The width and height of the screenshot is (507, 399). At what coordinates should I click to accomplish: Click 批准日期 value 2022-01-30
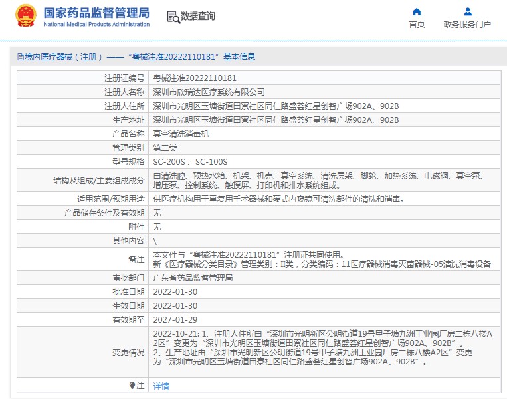(x=175, y=292)
